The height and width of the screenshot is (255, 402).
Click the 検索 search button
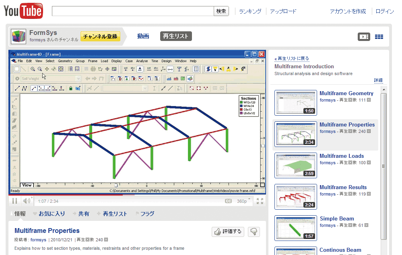(221, 11)
